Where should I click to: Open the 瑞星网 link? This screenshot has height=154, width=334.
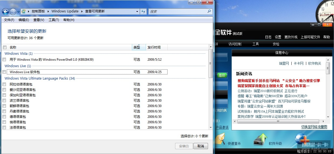pos(284,63)
